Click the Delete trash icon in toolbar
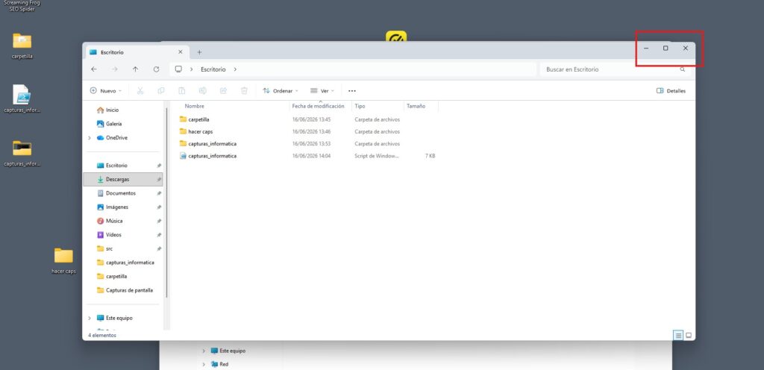The width and height of the screenshot is (764, 370). tap(245, 90)
